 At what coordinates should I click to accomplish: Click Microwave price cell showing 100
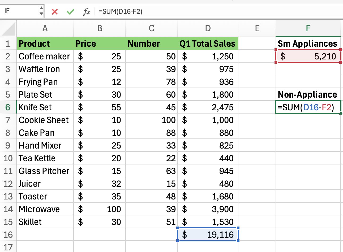tap(100, 209)
